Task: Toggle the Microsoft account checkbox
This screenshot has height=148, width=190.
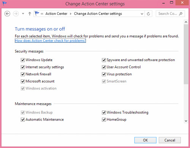Action: coord(23,81)
